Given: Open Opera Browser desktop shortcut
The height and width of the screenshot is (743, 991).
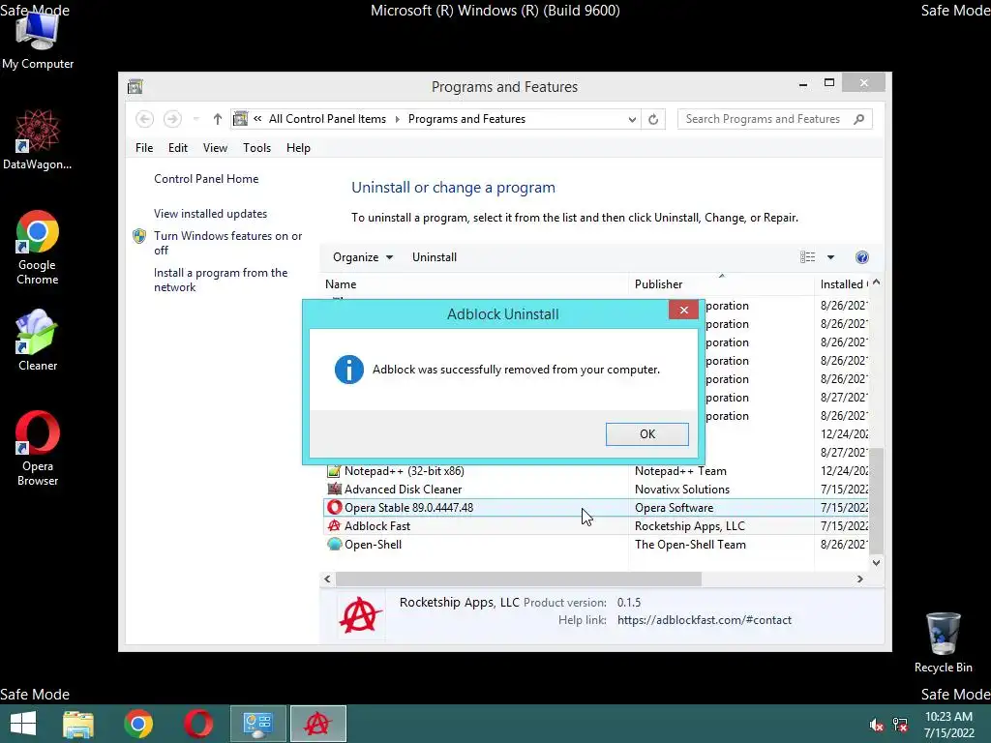Looking at the screenshot, I should coord(38,449).
